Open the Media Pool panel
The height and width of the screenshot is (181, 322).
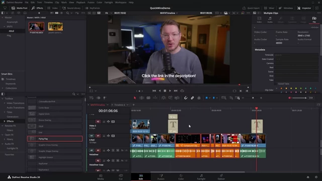coord(20,8)
